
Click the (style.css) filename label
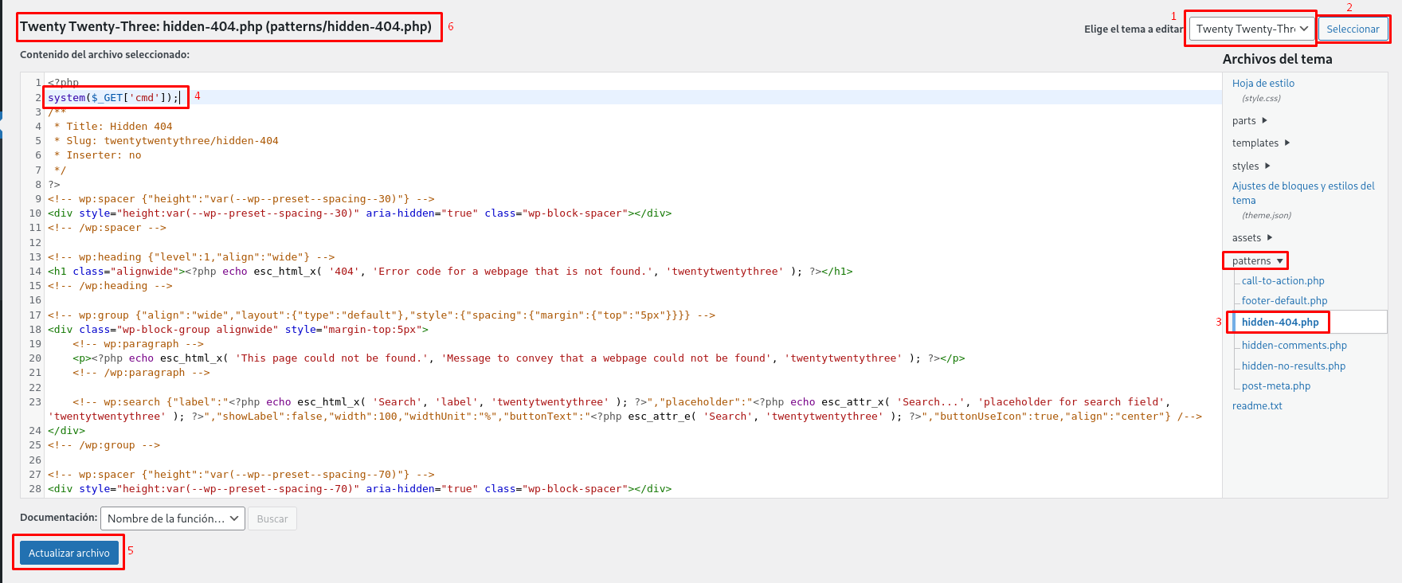pyautogui.click(x=1261, y=99)
